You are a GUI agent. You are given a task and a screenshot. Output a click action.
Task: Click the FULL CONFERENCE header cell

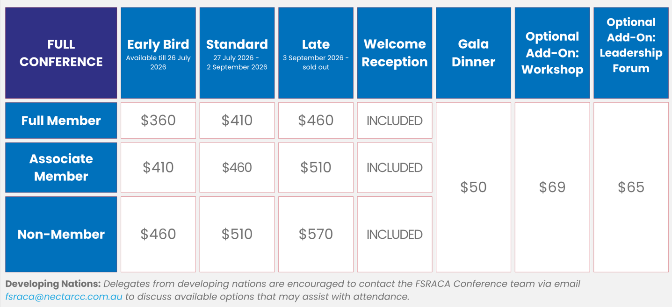61,53
